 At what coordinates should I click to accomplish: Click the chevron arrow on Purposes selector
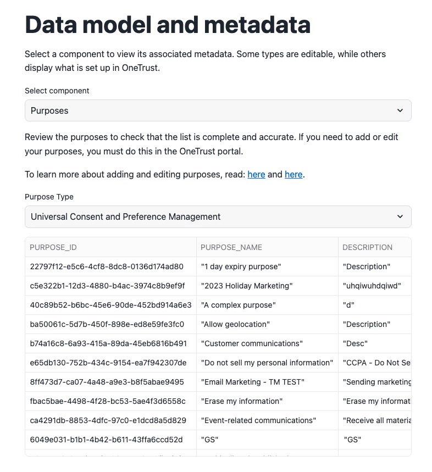click(400, 110)
